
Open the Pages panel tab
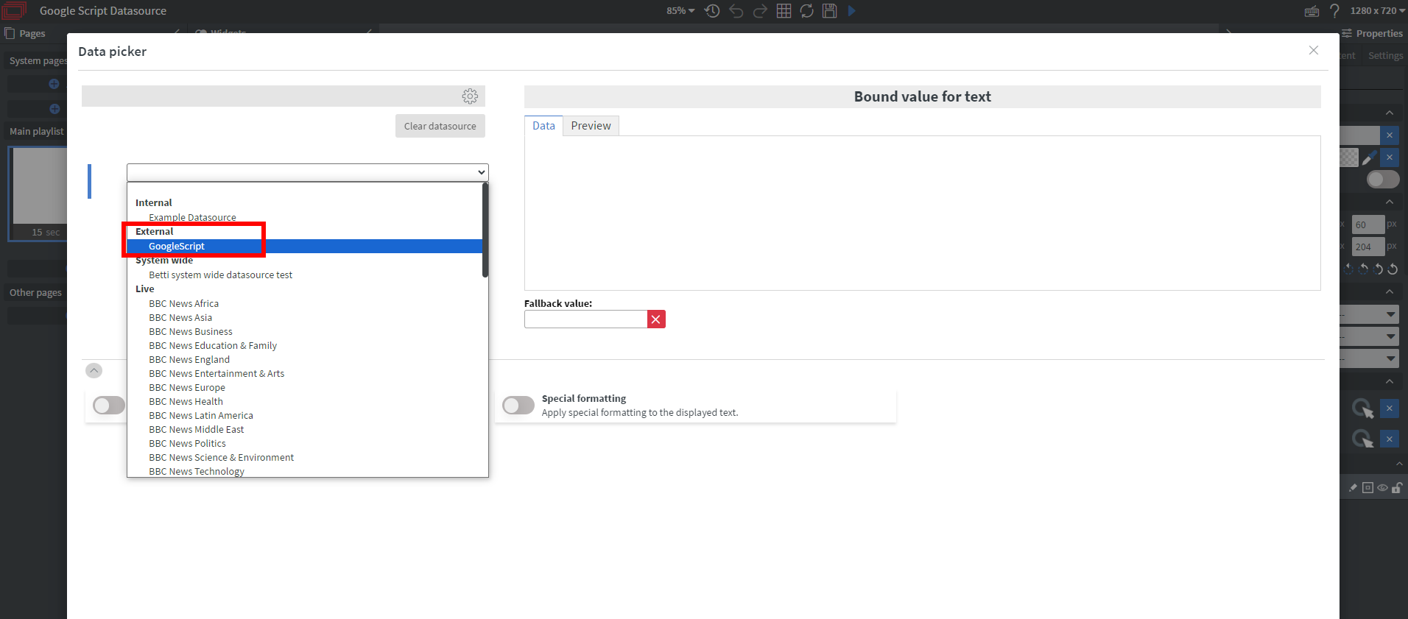[25, 33]
